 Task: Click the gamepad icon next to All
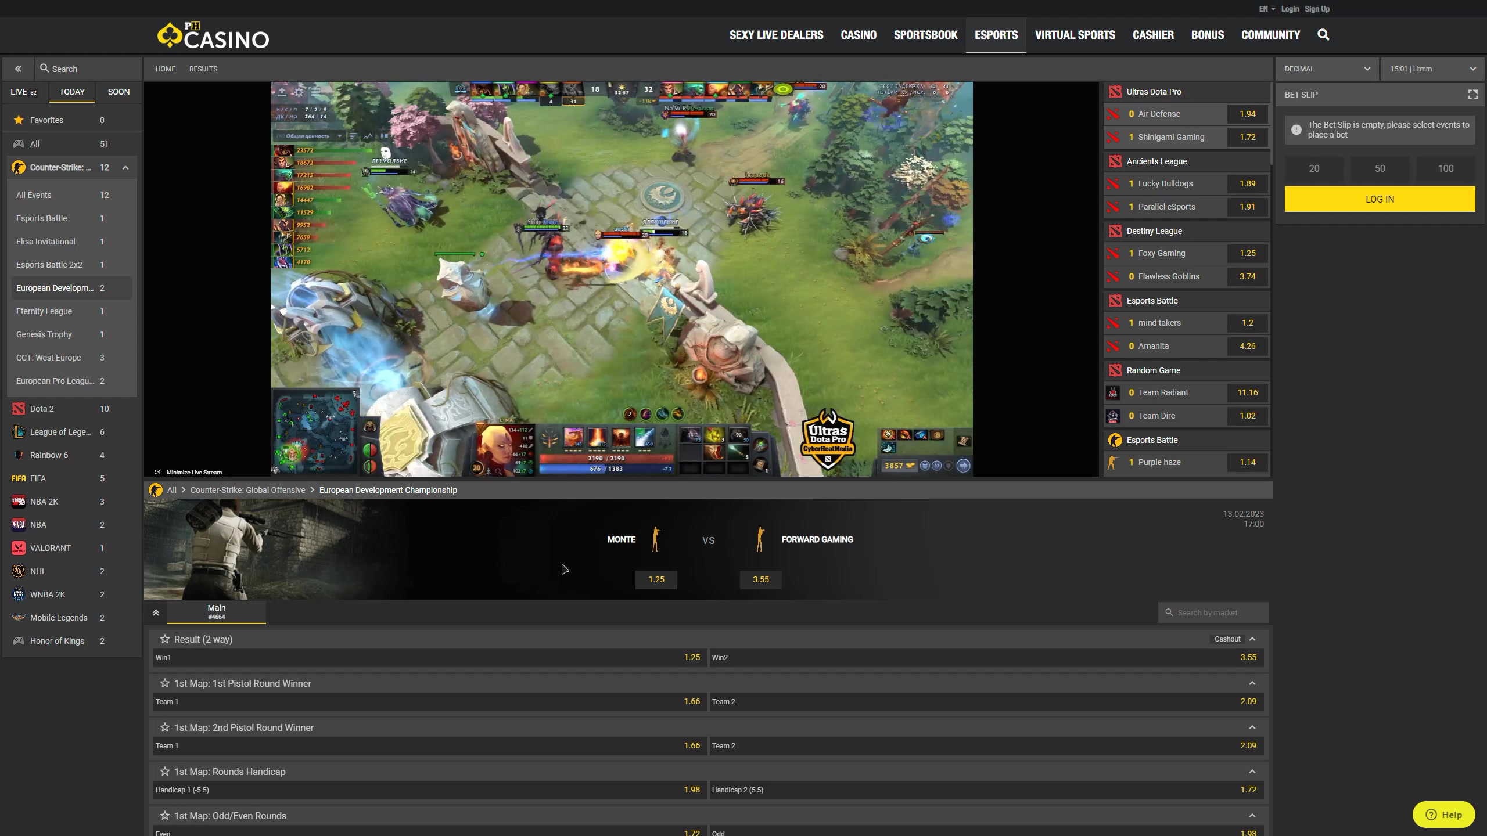tap(19, 144)
